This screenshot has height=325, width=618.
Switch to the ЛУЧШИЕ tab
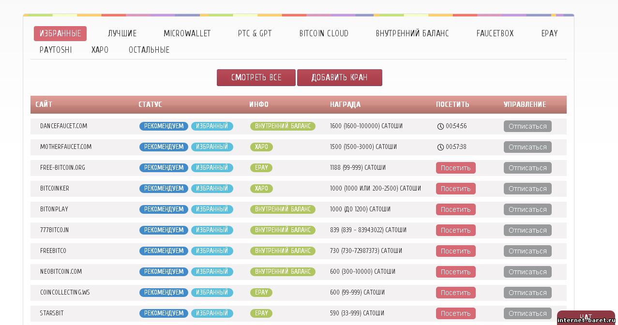tap(122, 34)
